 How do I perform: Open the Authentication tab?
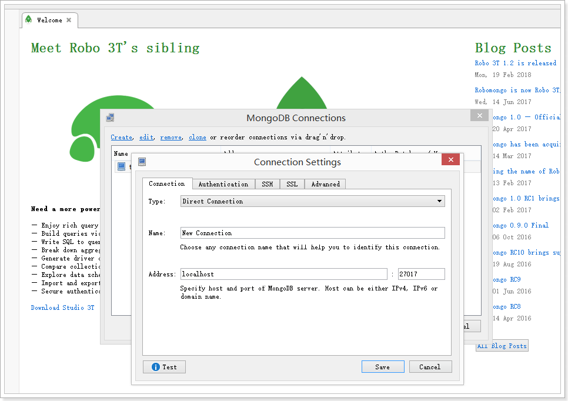(223, 184)
